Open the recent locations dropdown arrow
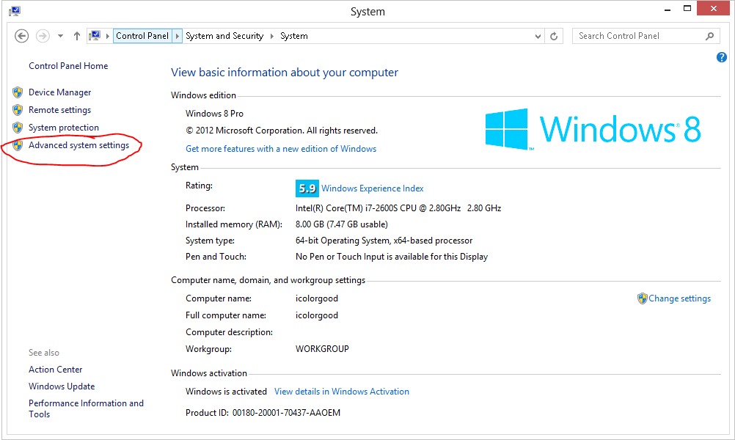This screenshot has width=735, height=440. 60,36
